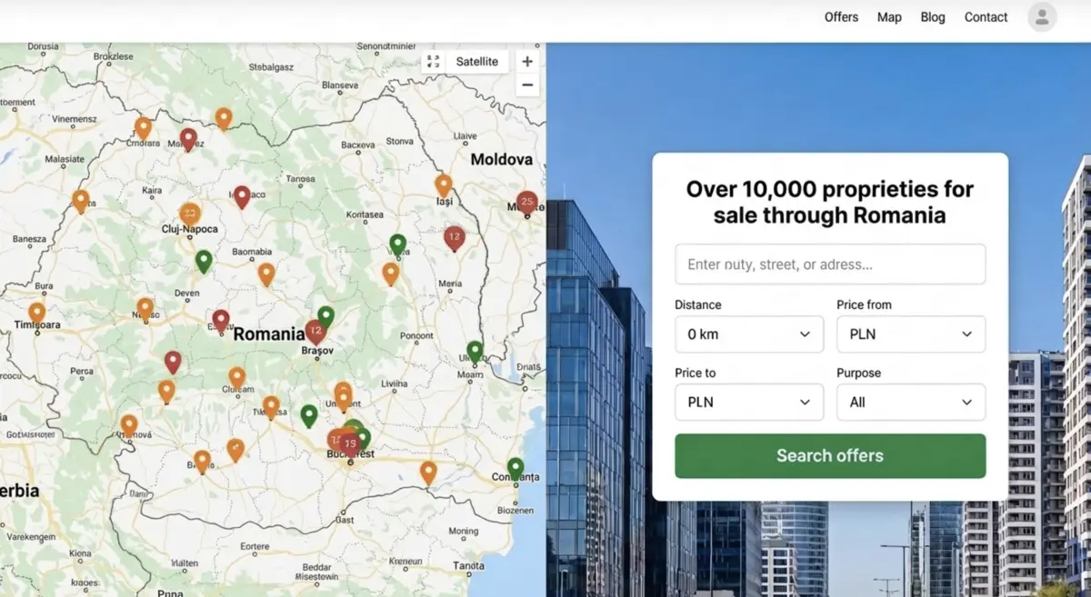The height and width of the screenshot is (597, 1091).
Task: Select the red 12 marker below Iași
Action: pos(455,239)
